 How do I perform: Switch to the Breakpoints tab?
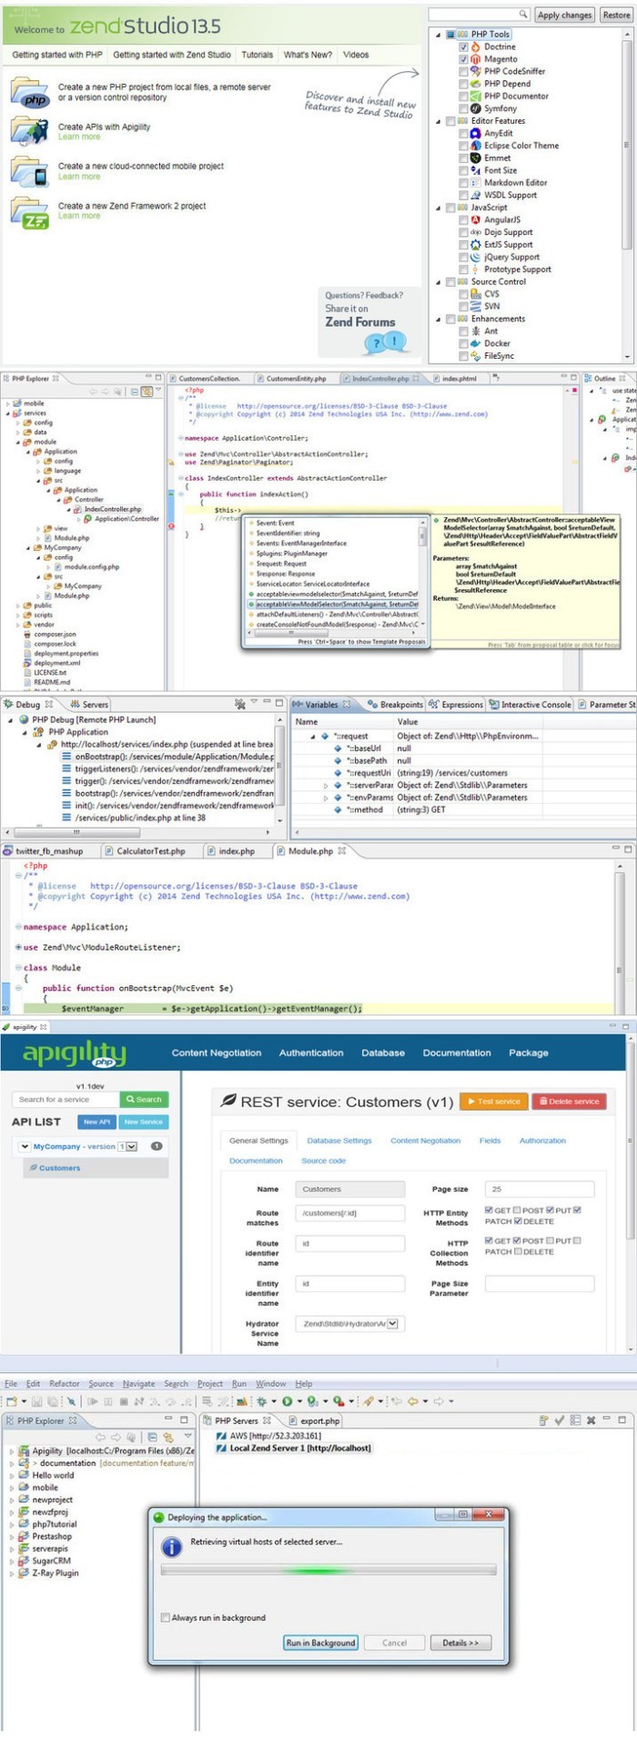395,705
